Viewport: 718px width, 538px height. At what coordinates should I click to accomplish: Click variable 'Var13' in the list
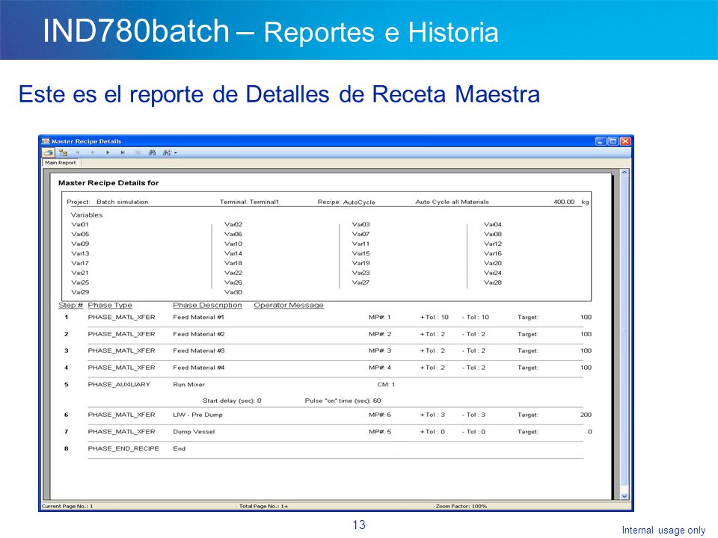click(80, 253)
